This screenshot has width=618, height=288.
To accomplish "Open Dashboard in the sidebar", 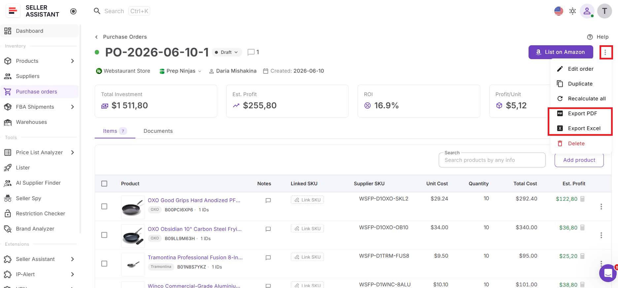I will [x=40, y=31].
